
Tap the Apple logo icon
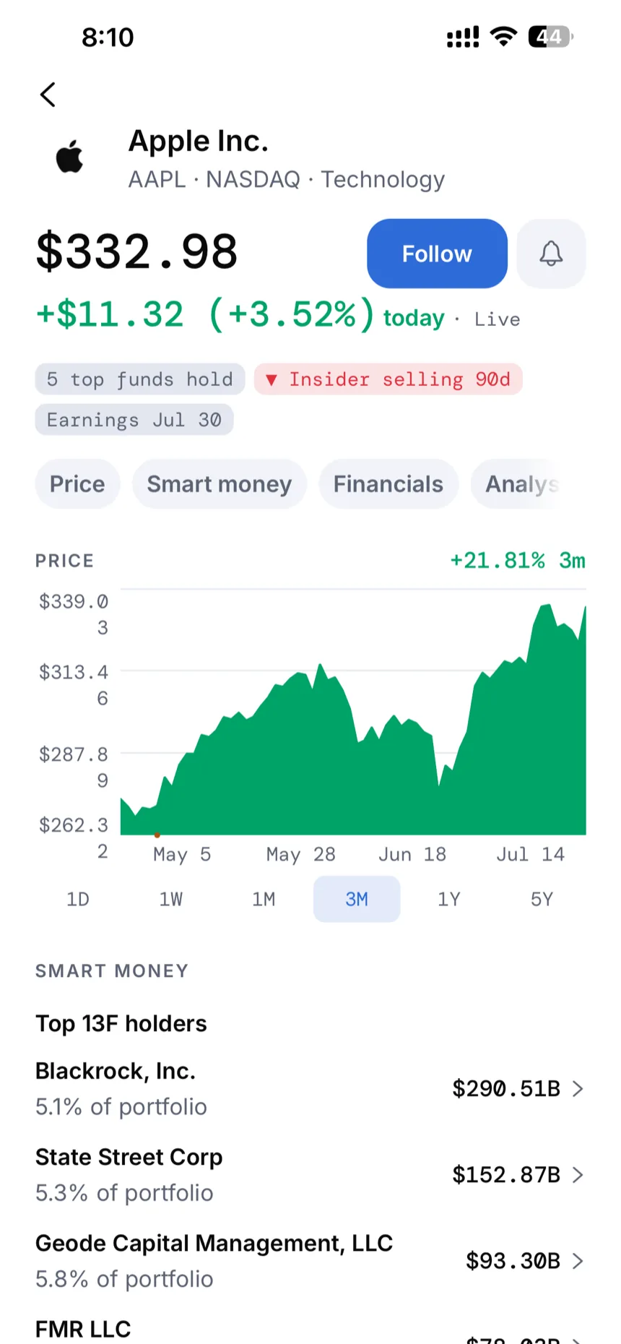pos(70,155)
